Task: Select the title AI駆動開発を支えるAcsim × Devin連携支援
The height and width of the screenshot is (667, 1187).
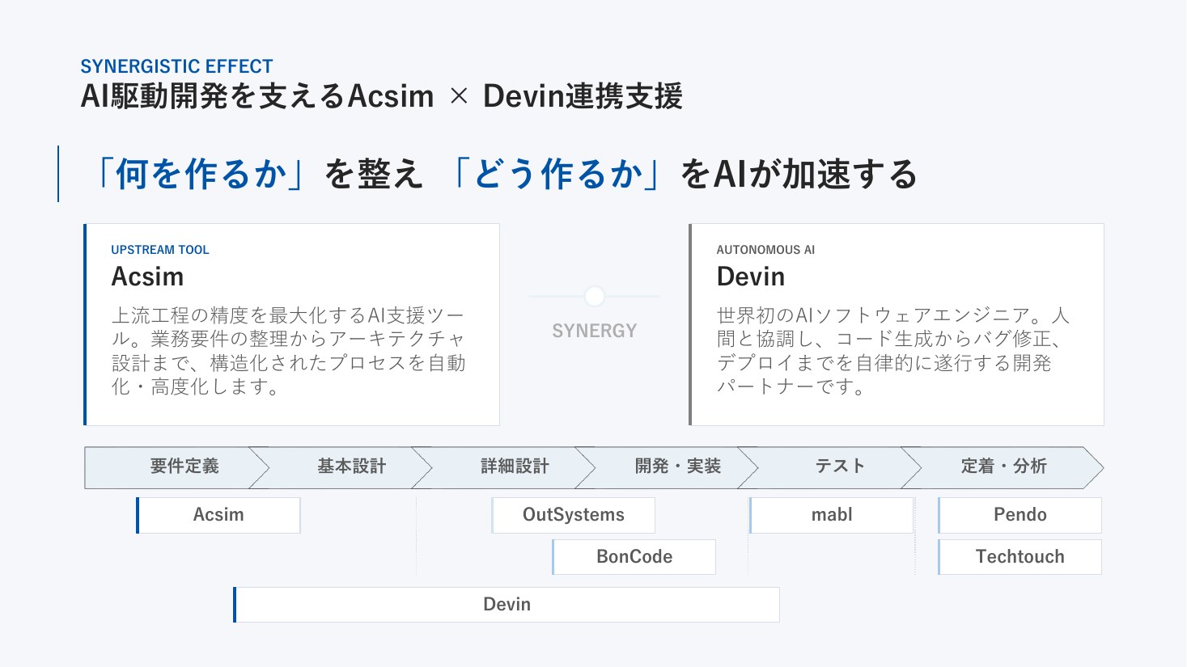Action: (x=381, y=97)
